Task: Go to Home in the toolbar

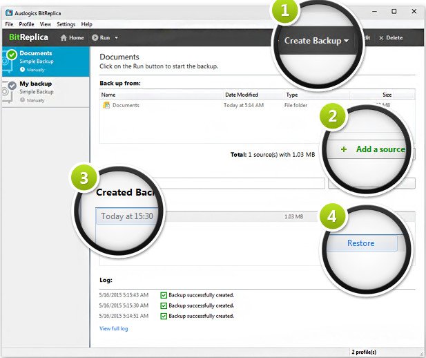Action: [x=72, y=37]
